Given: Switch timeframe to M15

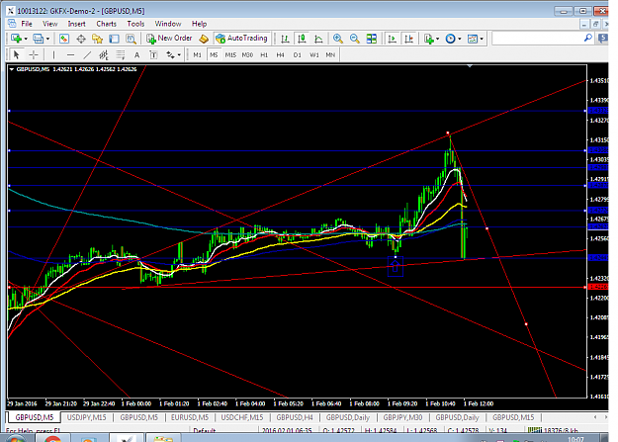Looking at the screenshot, I should point(230,54).
